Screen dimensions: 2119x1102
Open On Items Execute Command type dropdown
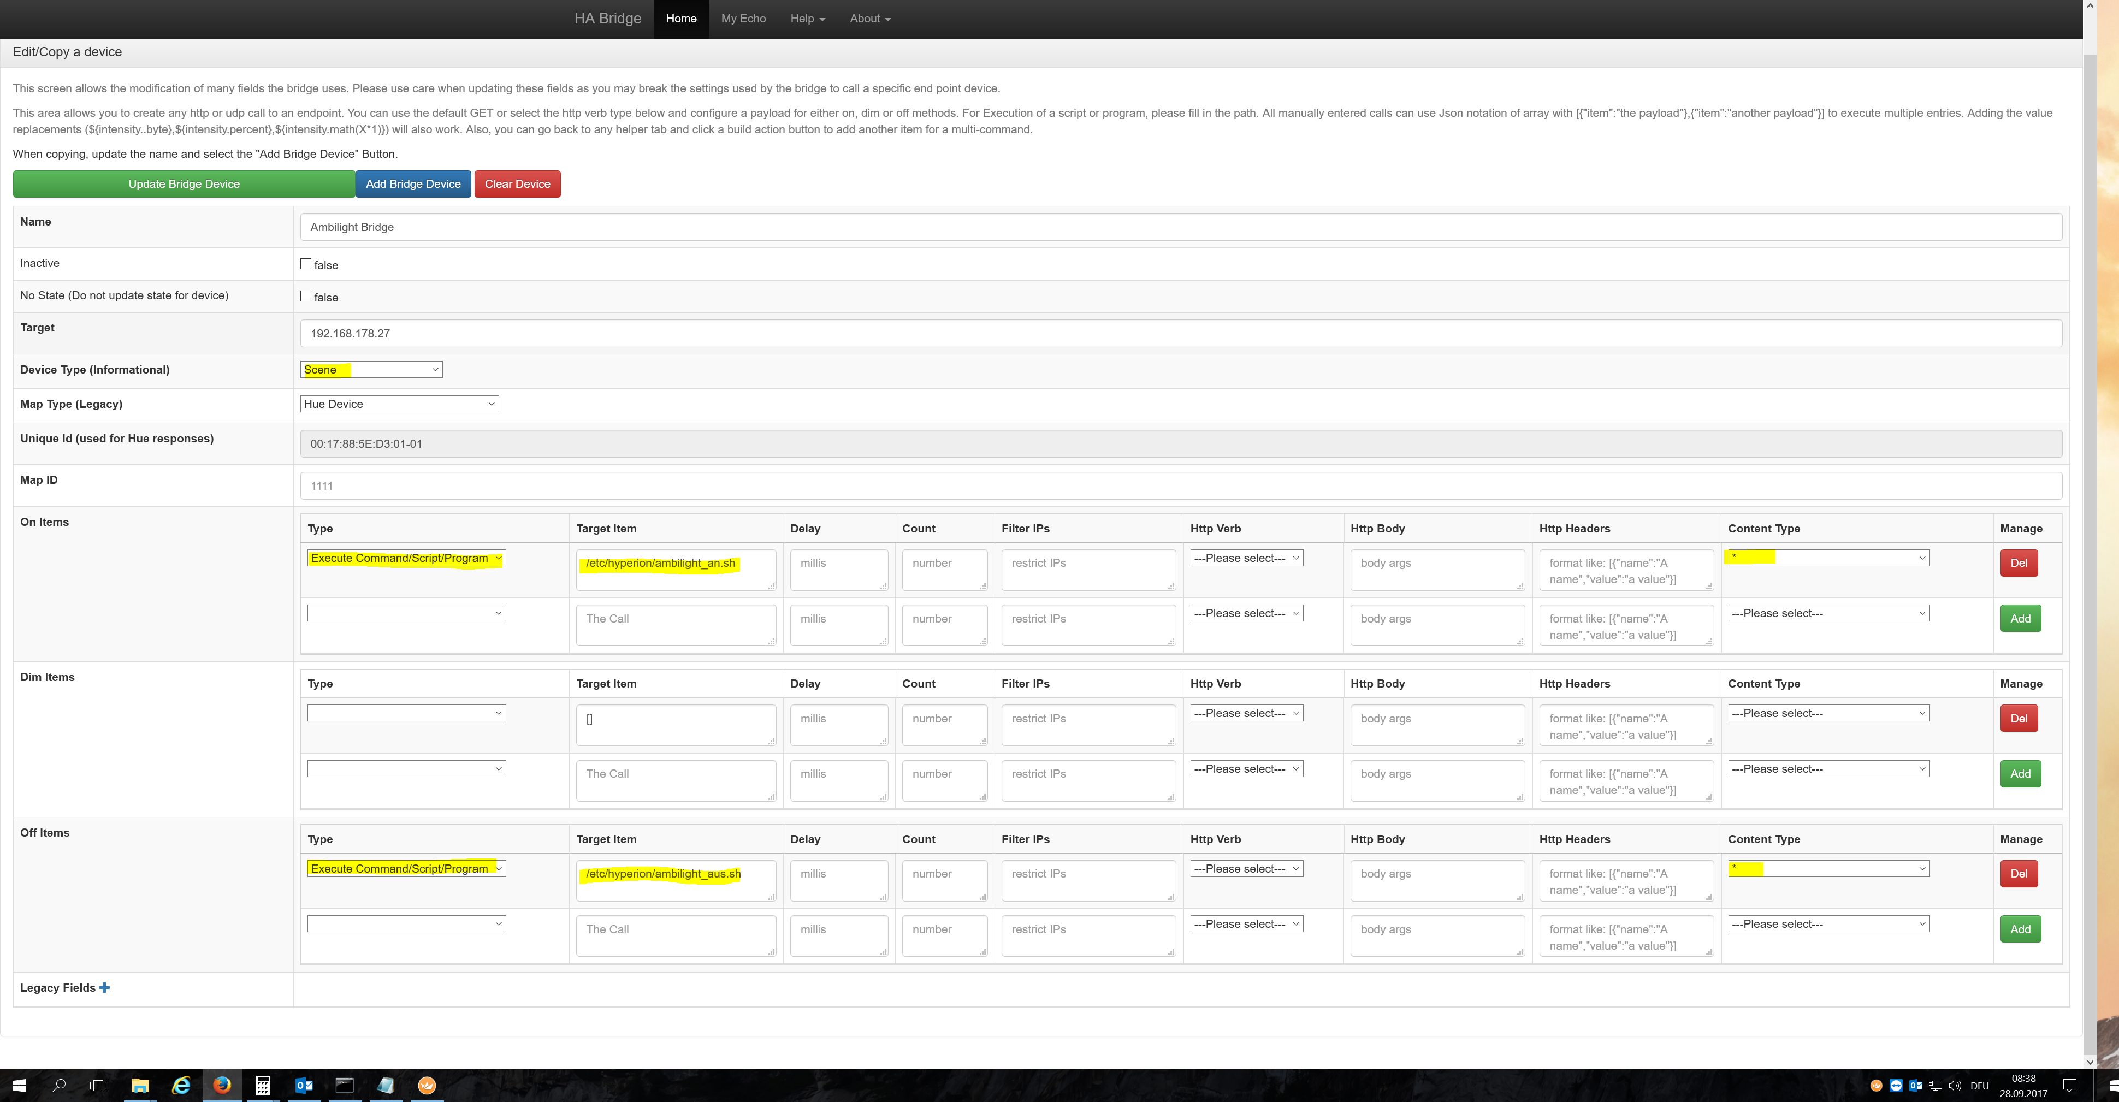[x=406, y=559]
